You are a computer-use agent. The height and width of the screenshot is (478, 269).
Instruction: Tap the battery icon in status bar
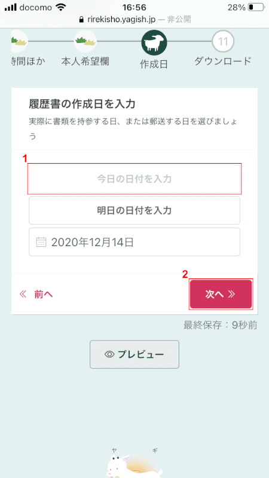[256, 7]
